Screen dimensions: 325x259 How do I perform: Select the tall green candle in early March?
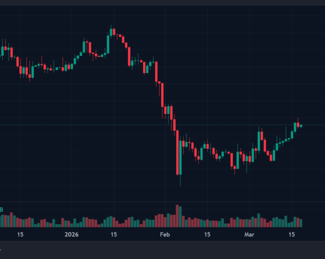coord(259,141)
